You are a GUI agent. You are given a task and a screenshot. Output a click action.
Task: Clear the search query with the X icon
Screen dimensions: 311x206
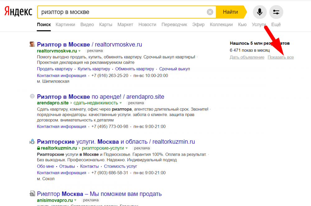tap(210, 12)
